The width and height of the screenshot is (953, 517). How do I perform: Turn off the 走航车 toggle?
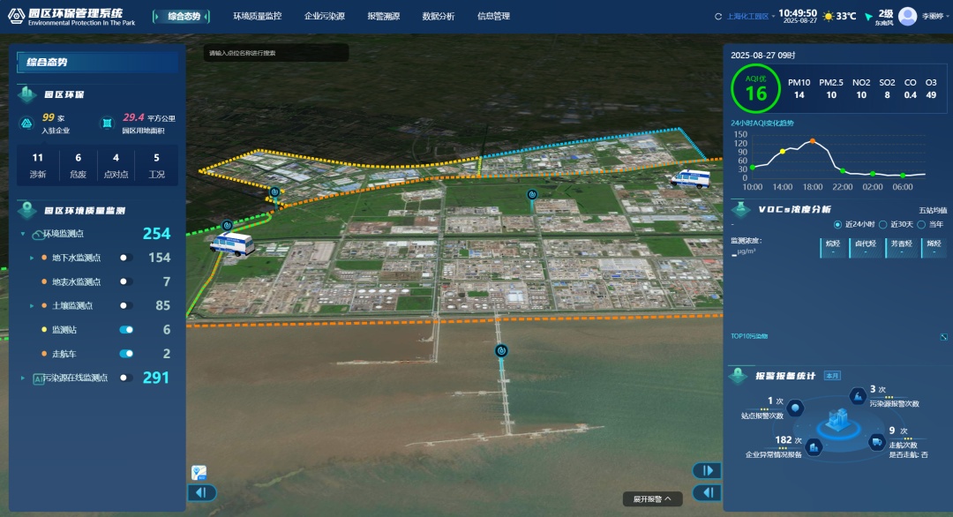126,354
